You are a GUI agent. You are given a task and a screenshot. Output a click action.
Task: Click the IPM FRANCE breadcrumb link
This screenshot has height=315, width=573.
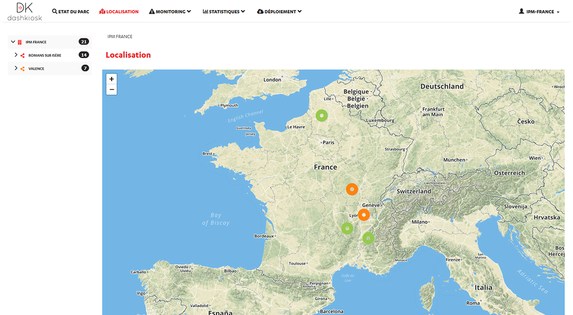pyautogui.click(x=120, y=36)
